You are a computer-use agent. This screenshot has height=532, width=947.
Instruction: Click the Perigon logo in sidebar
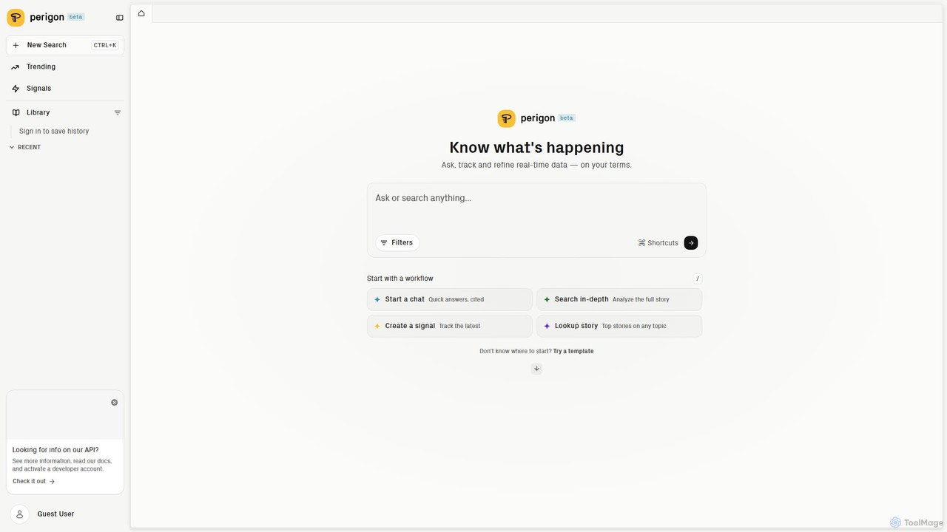click(16, 17)
